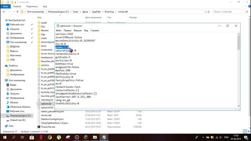The width and height of the screenshot is (251, 141).
Task: Select the shaderpacks folder
Action: pyautogui.click(x=47, y=58)
